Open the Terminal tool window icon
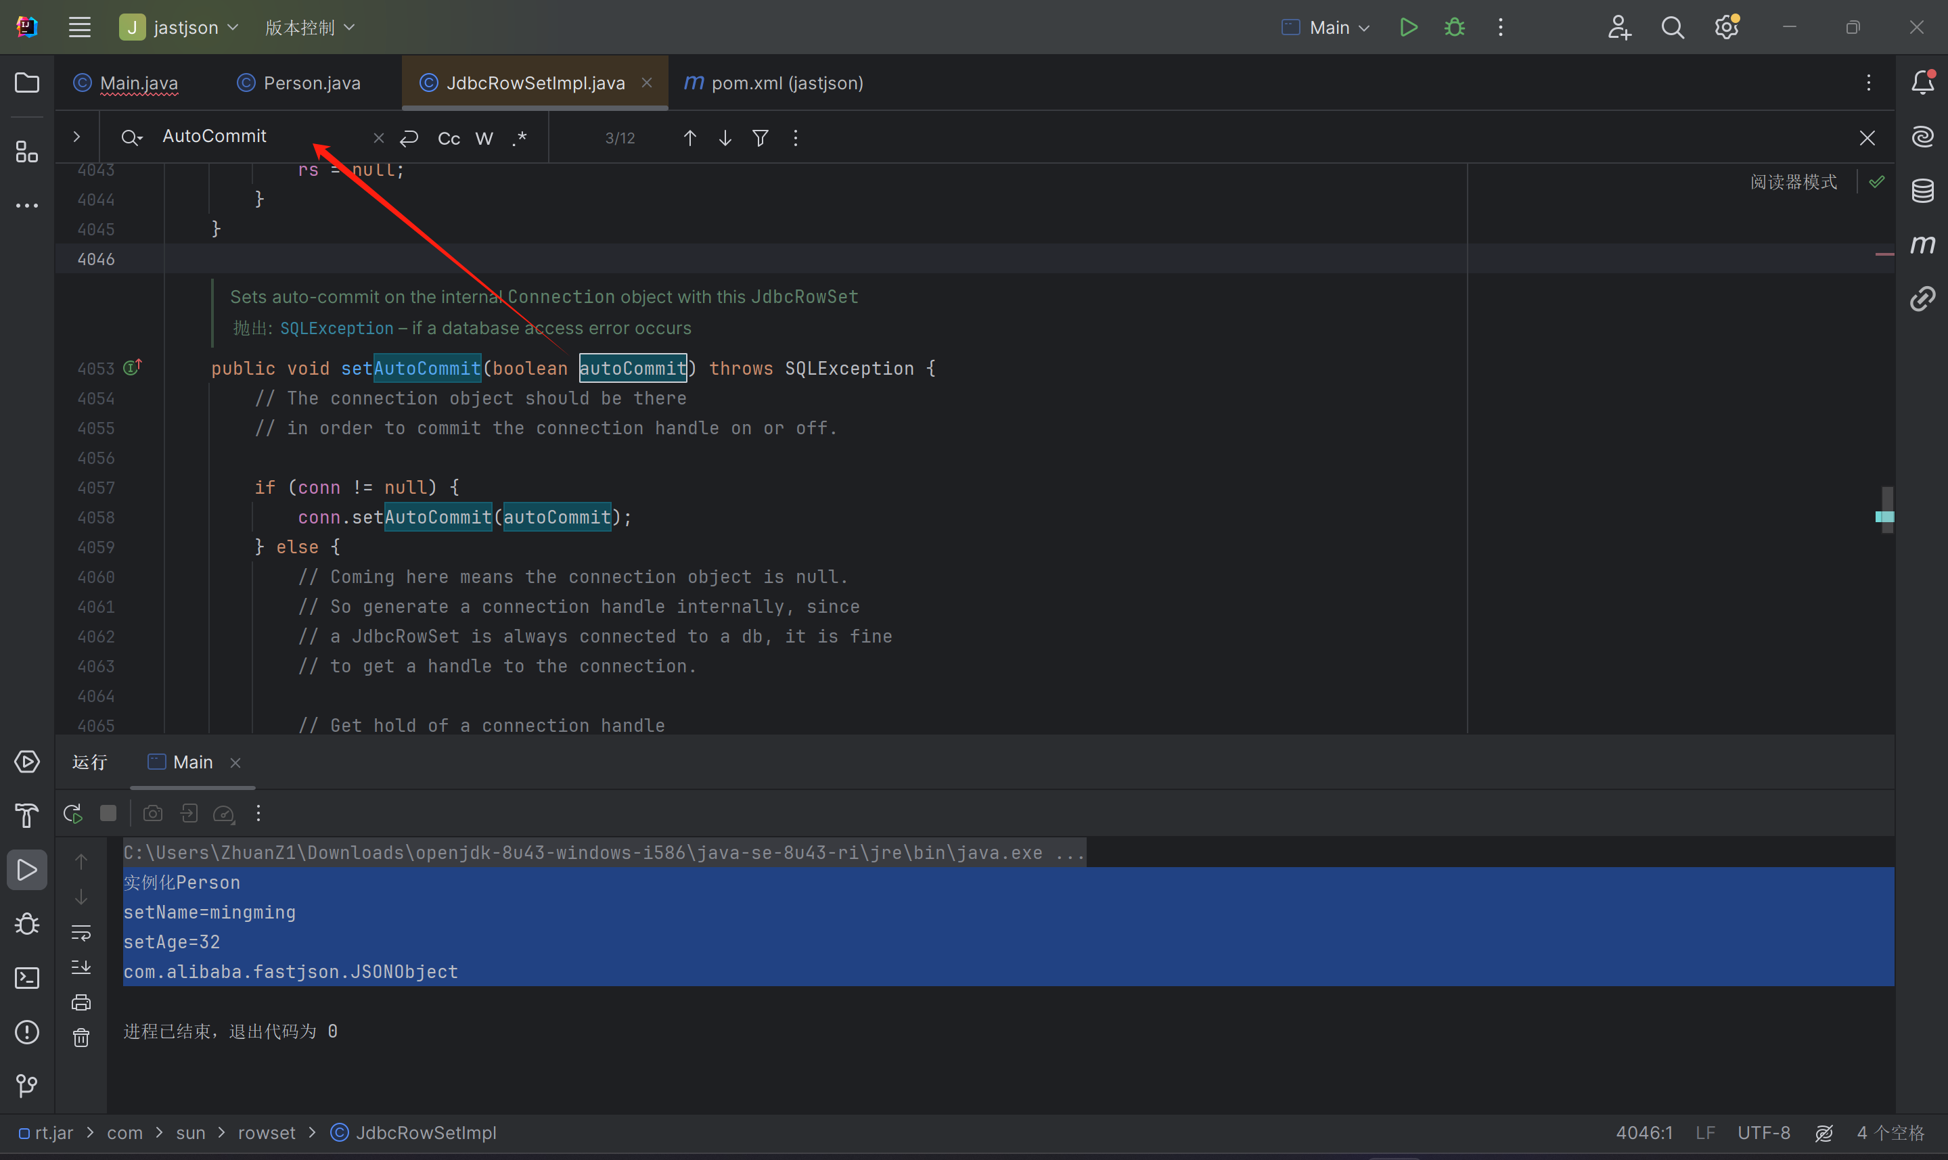Viewport: 1948px width, 1160px height. coord(26,978)
